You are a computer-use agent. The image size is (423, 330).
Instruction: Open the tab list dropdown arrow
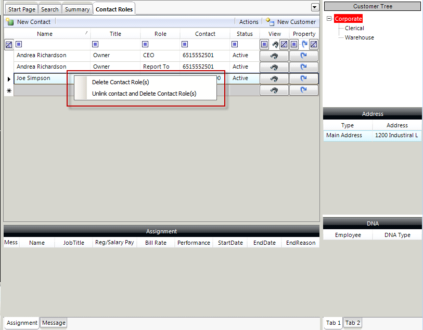click(x=315, y=7)
